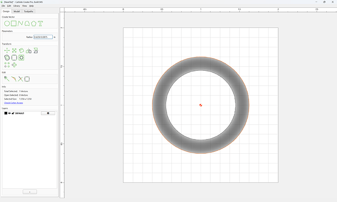Select the DEFAULT layer row name
Screen dimensions: 337x202
(x=20, y=113)
